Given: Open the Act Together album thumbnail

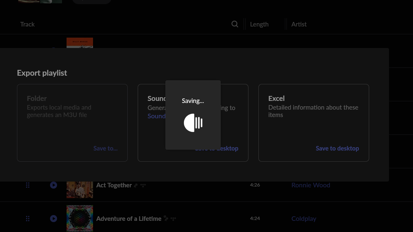Looking at the screenshot, I should 79,189.
